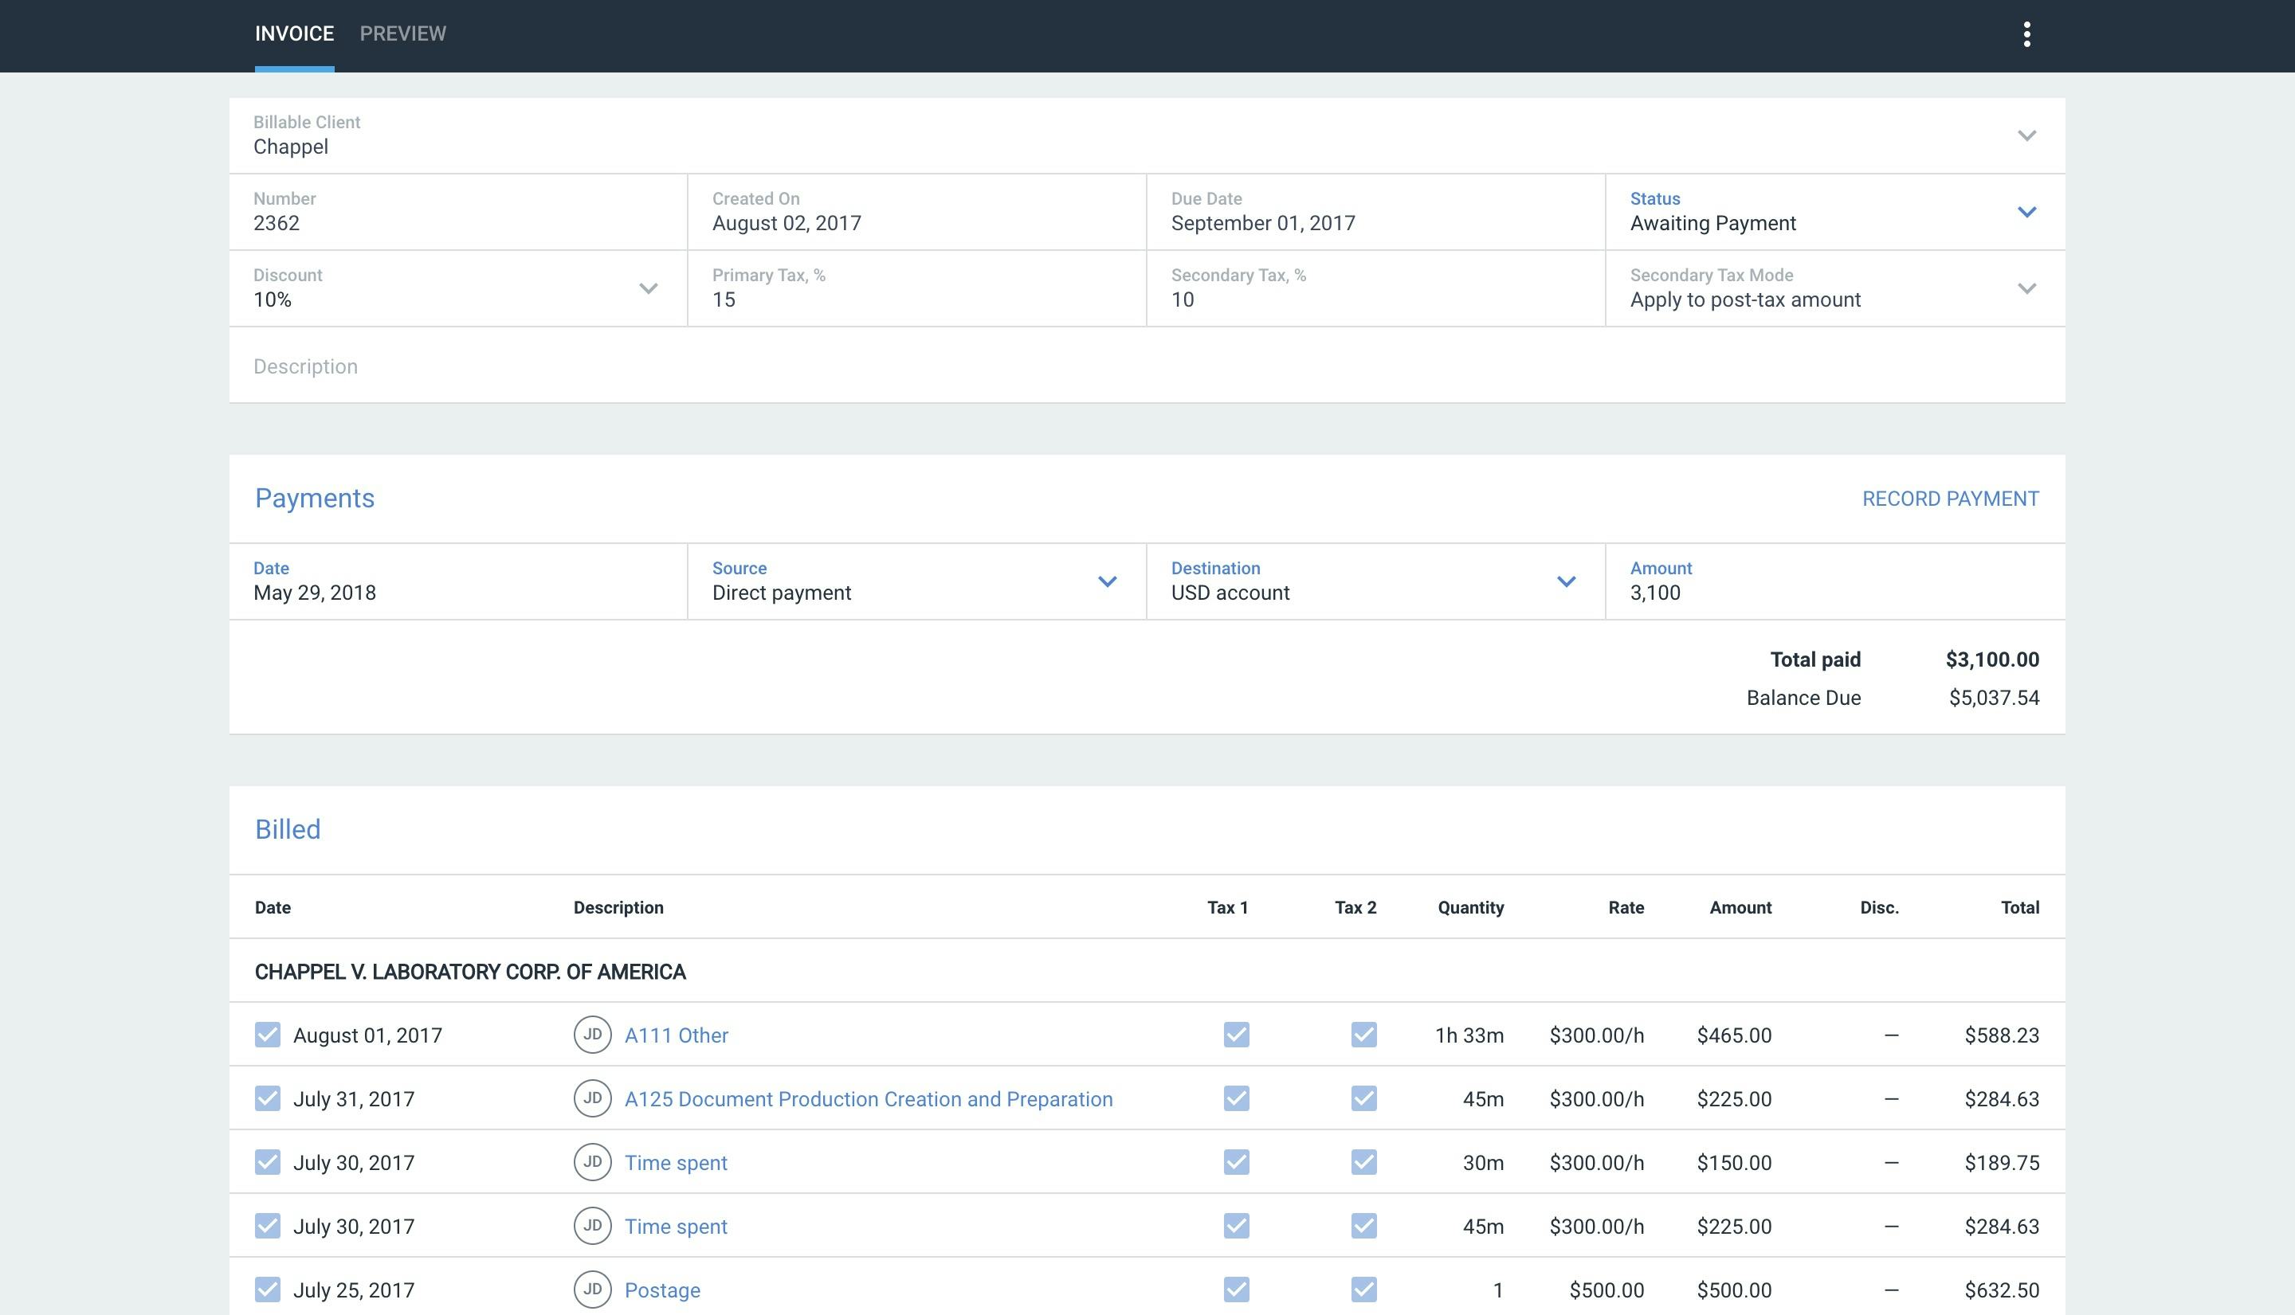Edit the payment Amount field showing 3,100
The image size is (2295, 1315).
tap(1716, 593)
